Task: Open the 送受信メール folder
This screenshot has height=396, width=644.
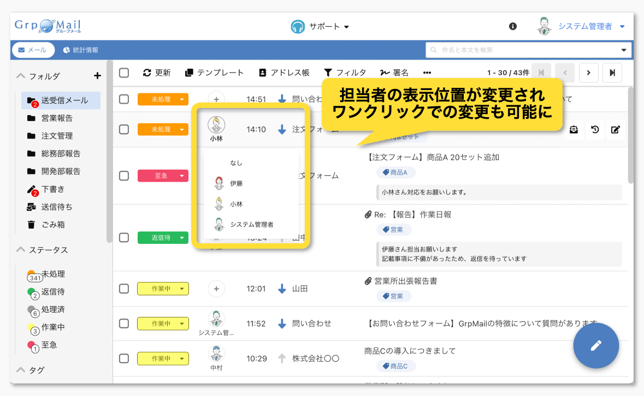Action: pyautogui.click(x=61, y=100)
